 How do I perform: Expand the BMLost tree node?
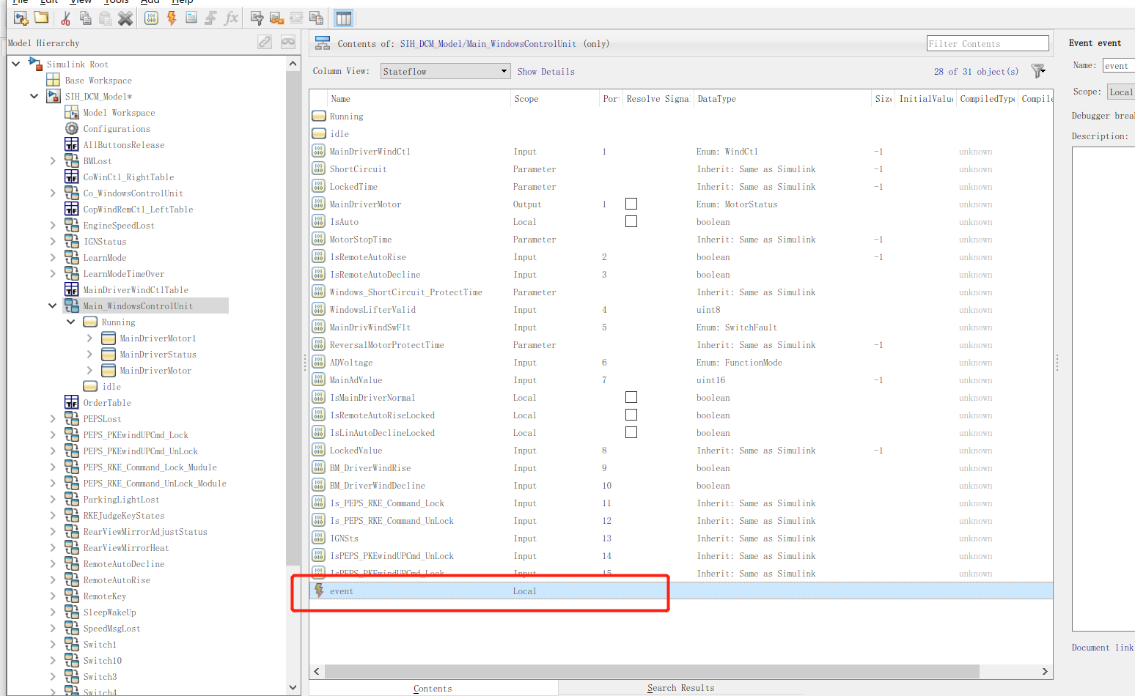coord(53,160)
